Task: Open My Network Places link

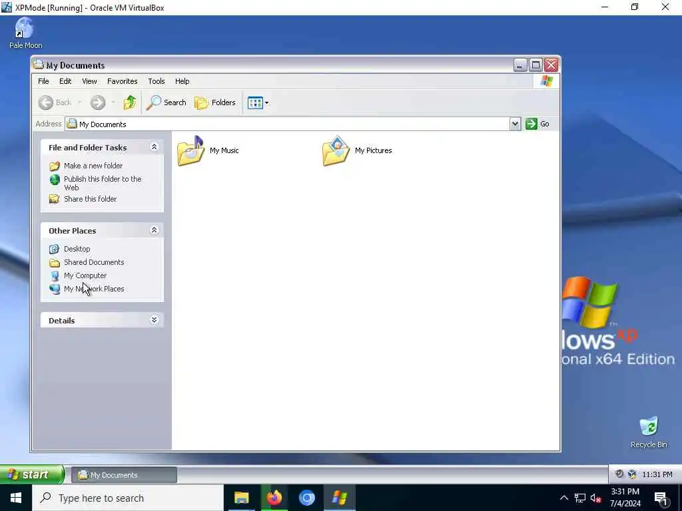Action: click(94, 289)
